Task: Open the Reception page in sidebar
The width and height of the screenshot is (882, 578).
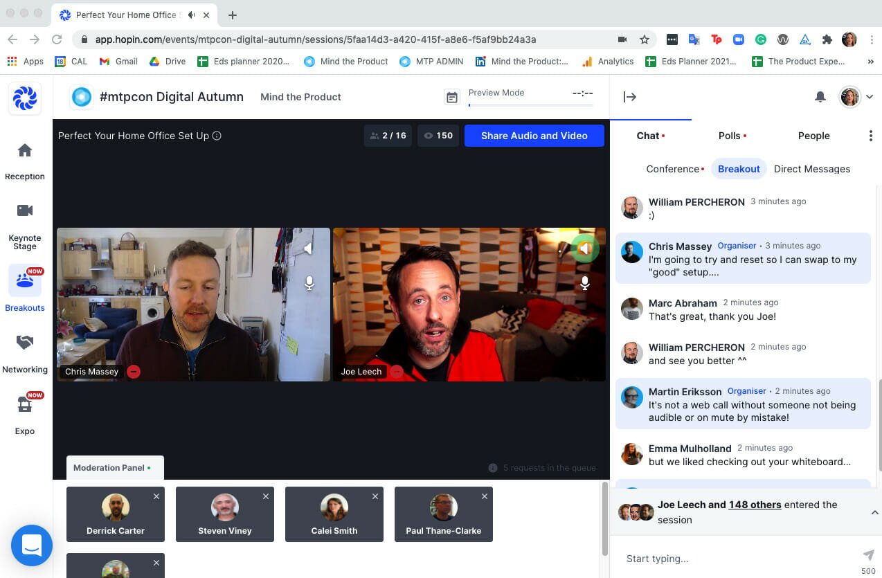Action: (x=25, y=159)
